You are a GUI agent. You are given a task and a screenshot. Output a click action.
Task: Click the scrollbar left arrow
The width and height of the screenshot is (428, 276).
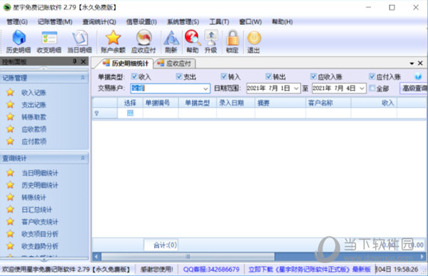click(96, 257)
